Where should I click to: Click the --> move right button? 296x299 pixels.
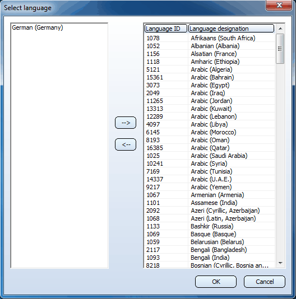click(126, 123)
